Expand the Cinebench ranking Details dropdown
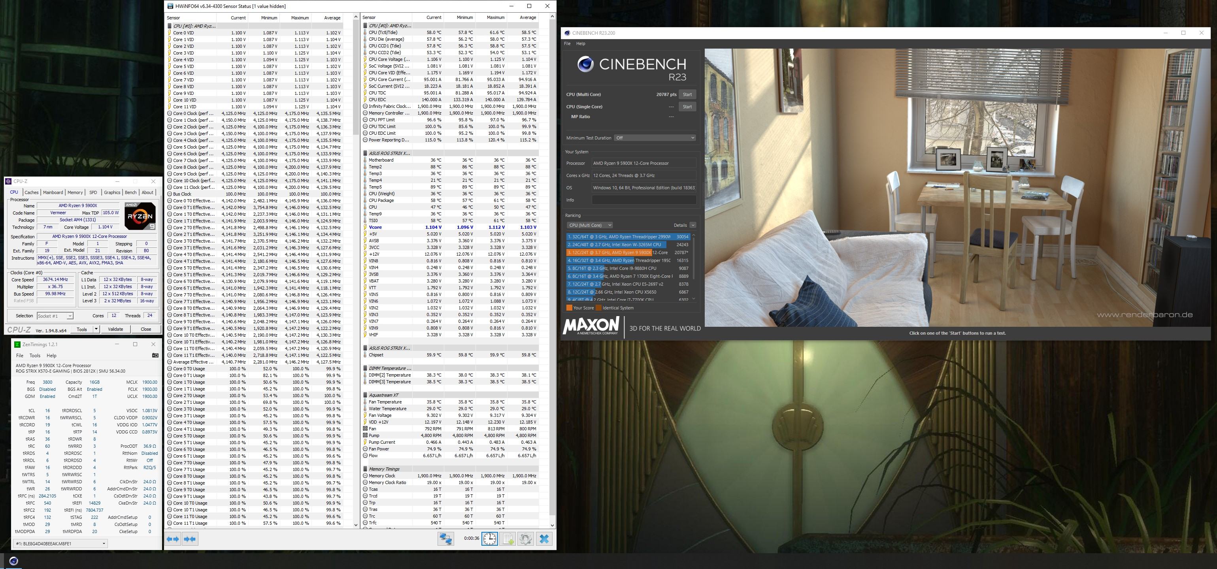 tap(692, 225)
